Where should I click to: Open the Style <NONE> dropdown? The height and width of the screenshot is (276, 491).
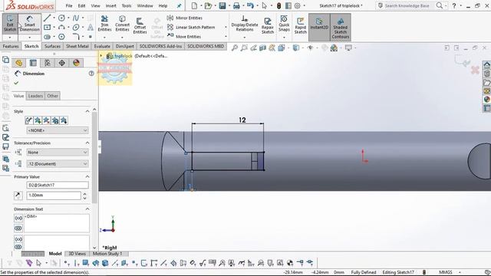tap(58, 130)
